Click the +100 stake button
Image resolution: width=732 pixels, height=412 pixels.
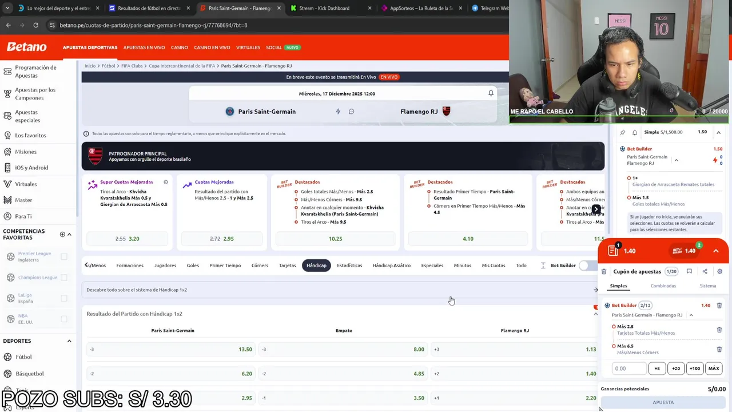point(695,369)
